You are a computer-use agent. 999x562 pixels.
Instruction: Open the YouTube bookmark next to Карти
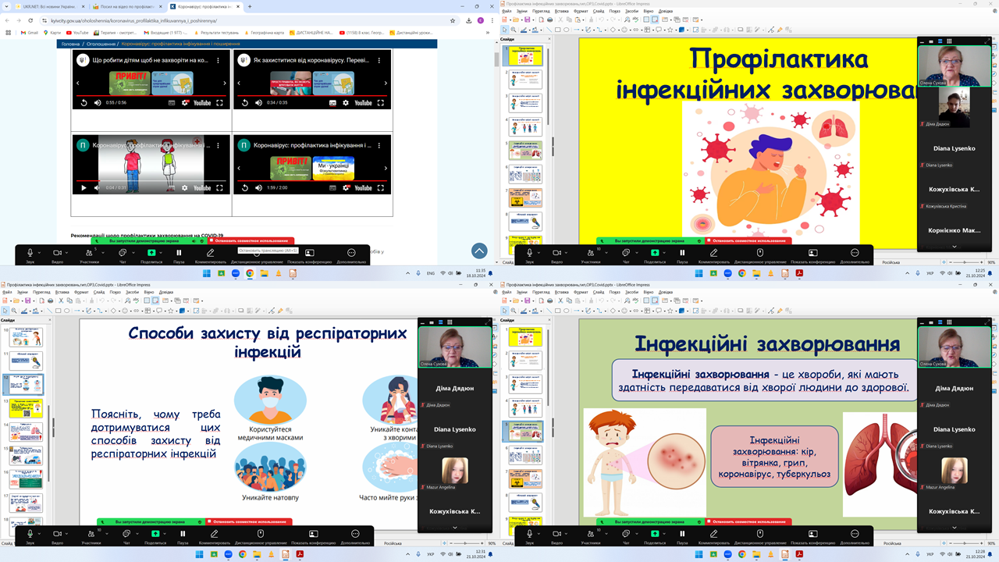(x=78, y=33)
